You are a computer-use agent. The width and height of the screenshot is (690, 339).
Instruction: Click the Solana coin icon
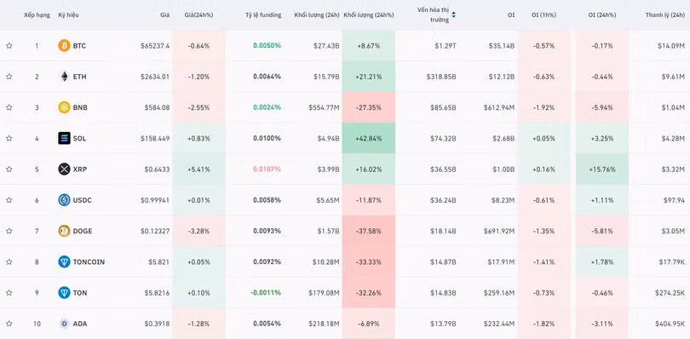pos(64,138)
